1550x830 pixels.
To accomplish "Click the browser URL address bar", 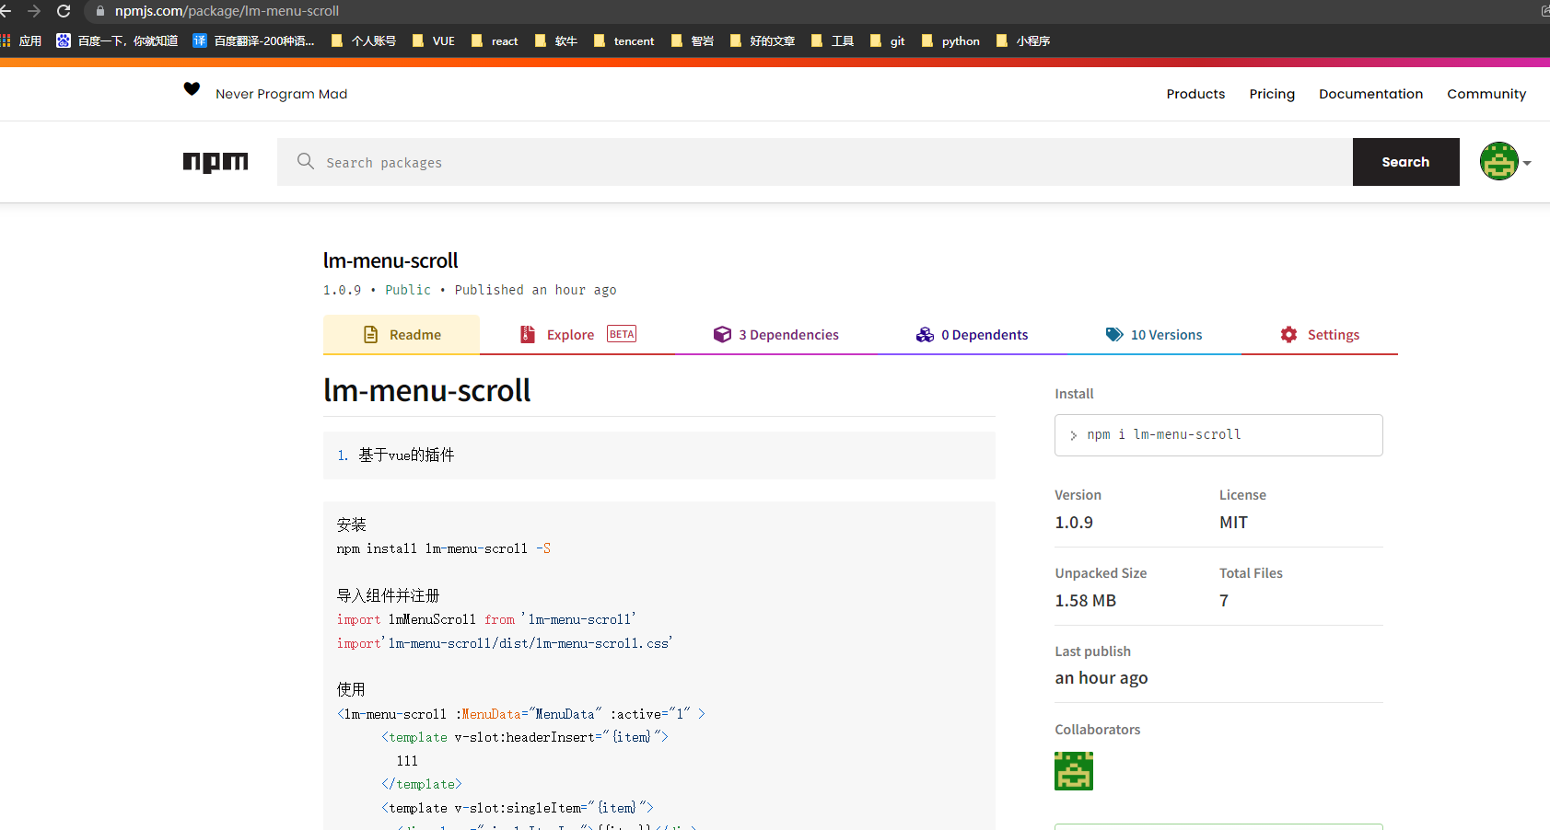I will (810, 11).
